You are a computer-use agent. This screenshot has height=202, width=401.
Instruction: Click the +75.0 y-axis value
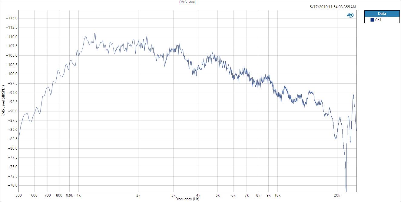coord(13,167)
